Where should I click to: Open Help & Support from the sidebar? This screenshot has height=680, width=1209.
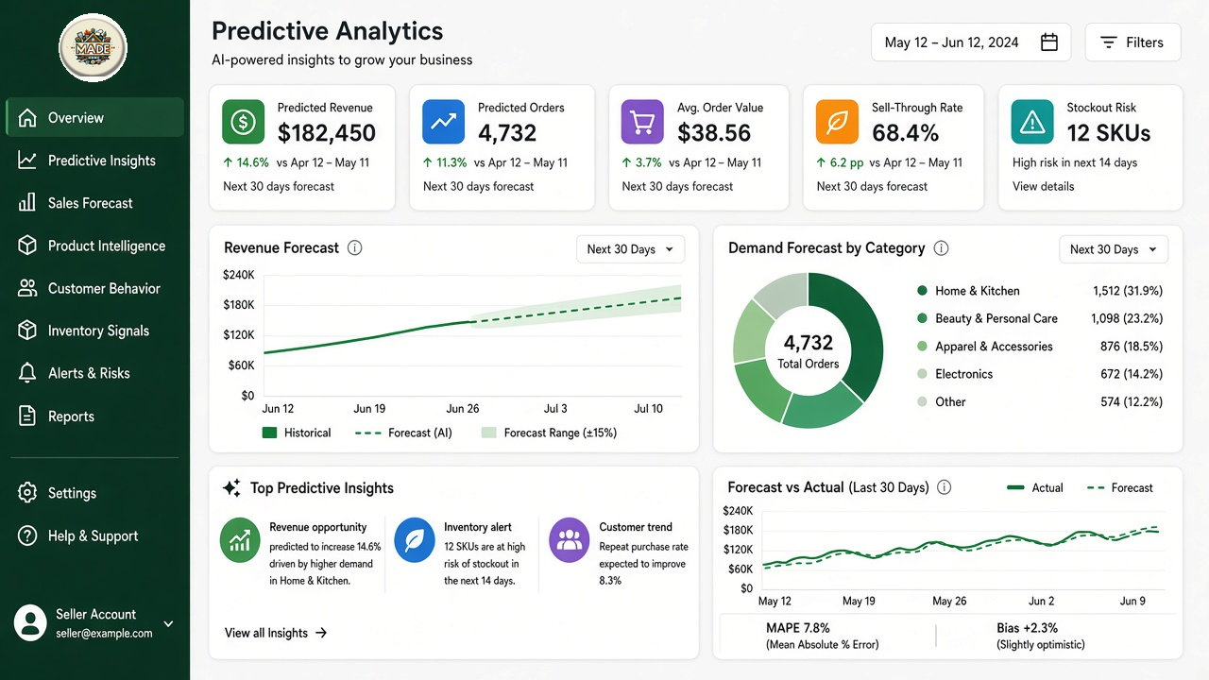pyautogui.click(x=94, y=535)
